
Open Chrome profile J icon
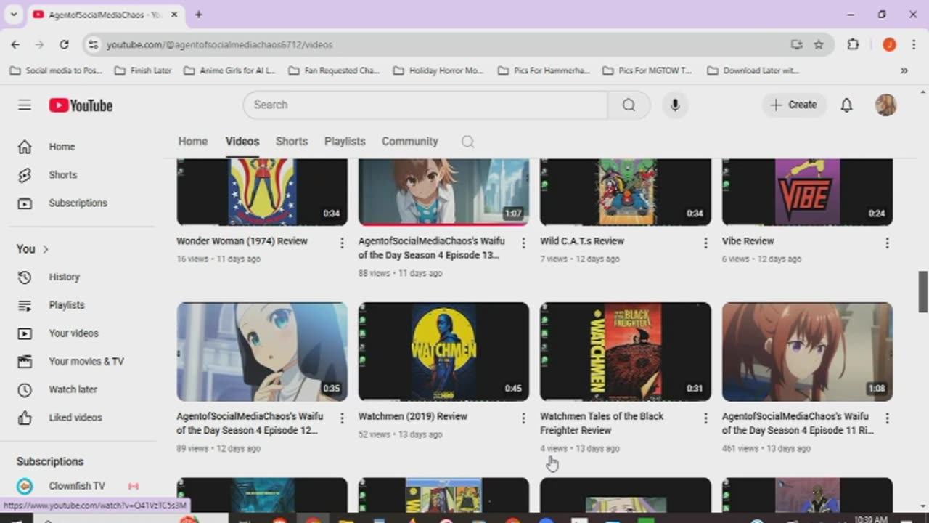(889, 44)
